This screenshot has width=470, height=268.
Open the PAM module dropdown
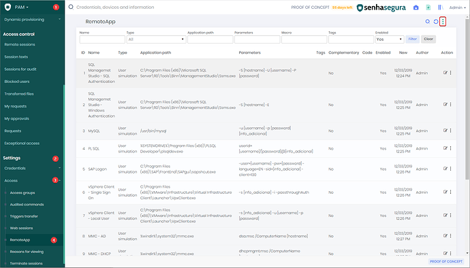pos(22,7)
